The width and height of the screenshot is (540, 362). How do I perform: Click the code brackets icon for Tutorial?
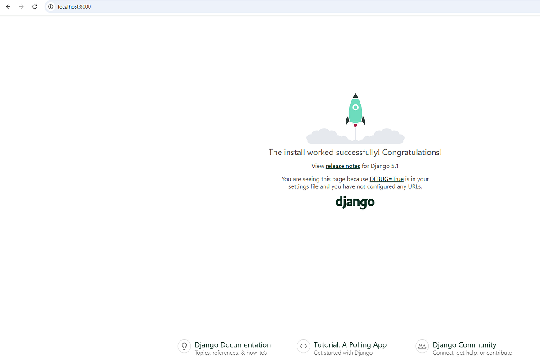coord(303,346)
